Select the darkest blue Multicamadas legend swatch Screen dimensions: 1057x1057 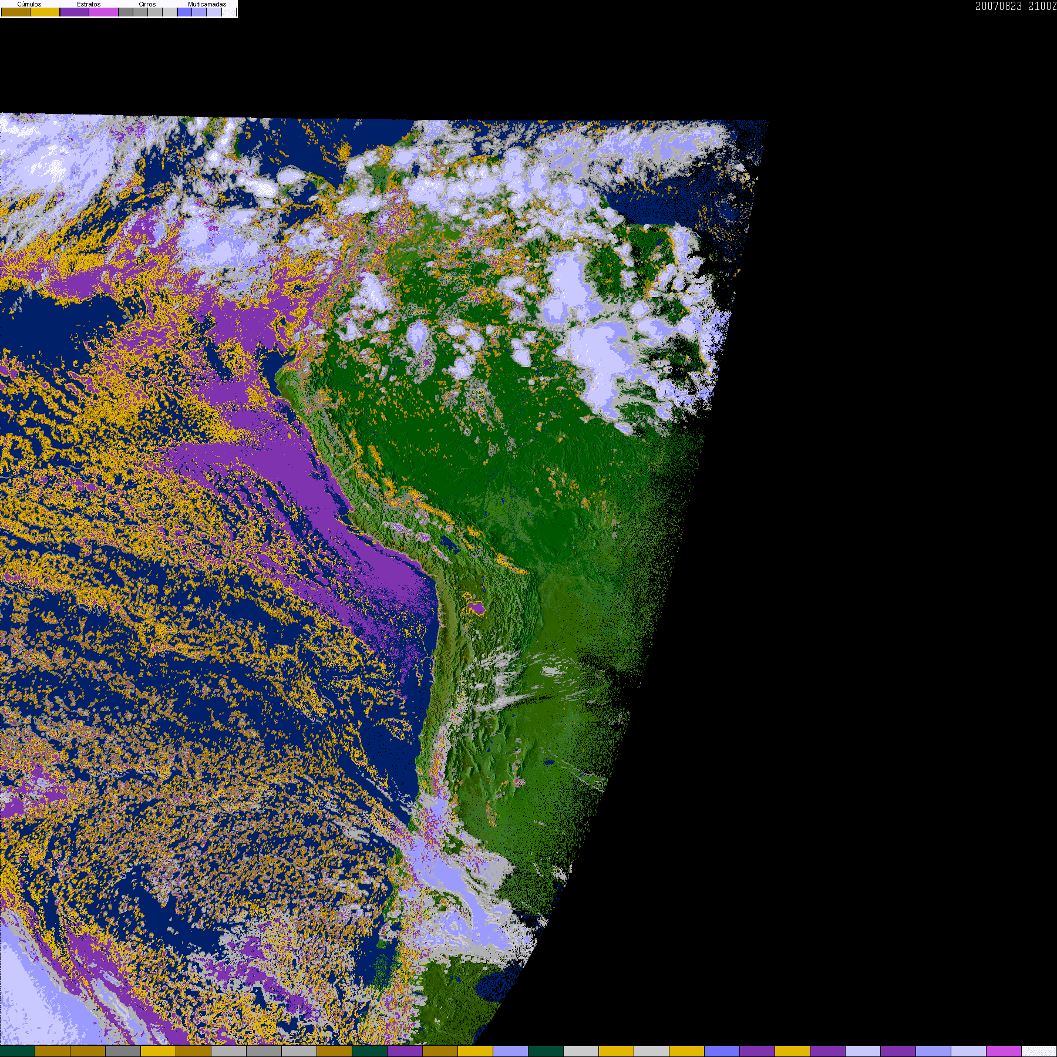184,12
